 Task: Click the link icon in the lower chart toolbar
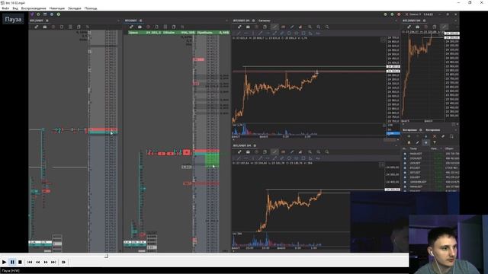pos(239,152)
